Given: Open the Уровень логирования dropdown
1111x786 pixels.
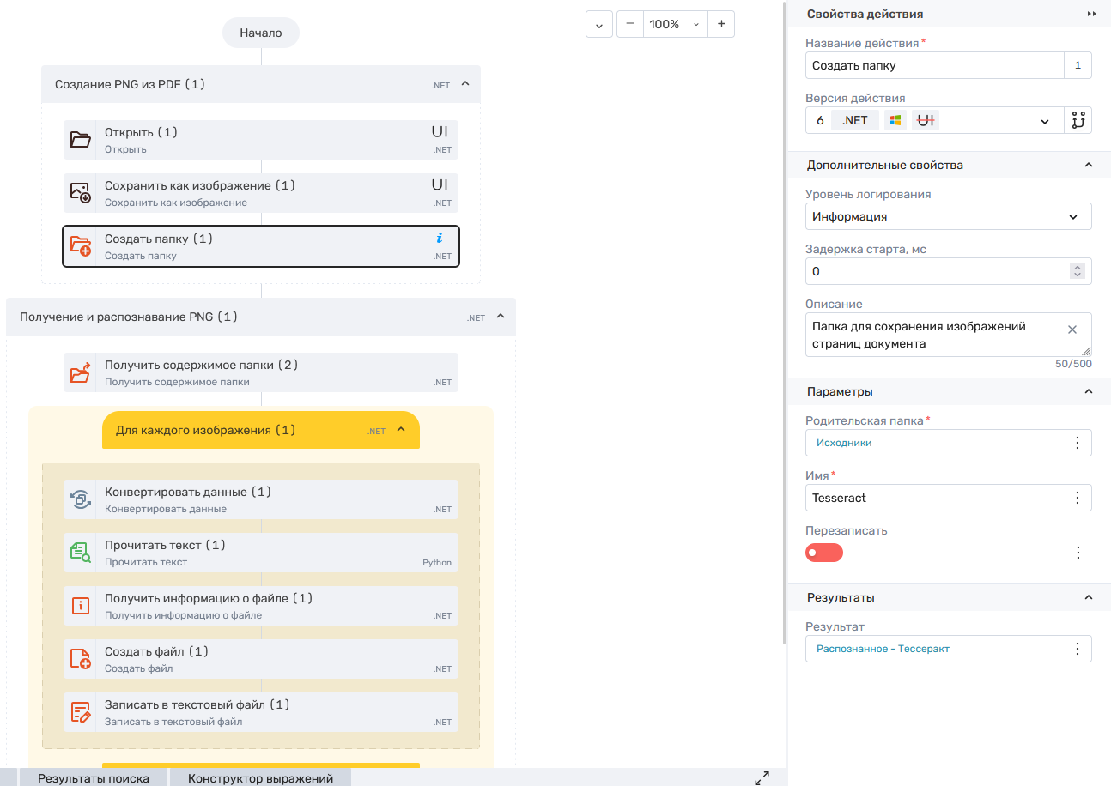Looking at the screenshot, I should point(948,216).
